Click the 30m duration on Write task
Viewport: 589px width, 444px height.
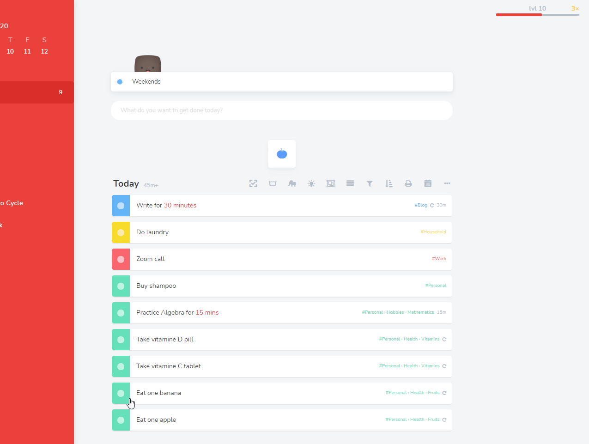click(442, 205)
